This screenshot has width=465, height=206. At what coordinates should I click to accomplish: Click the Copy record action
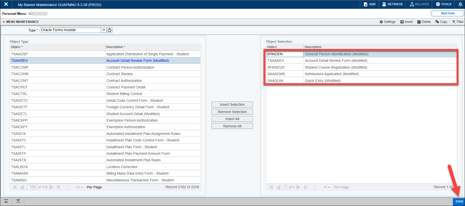click(441, 22)
